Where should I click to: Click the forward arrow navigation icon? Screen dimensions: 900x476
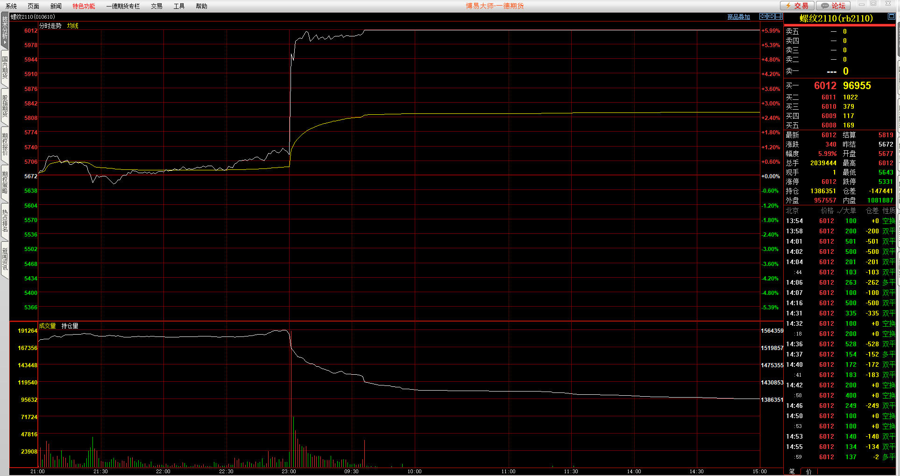click(771, 16)
